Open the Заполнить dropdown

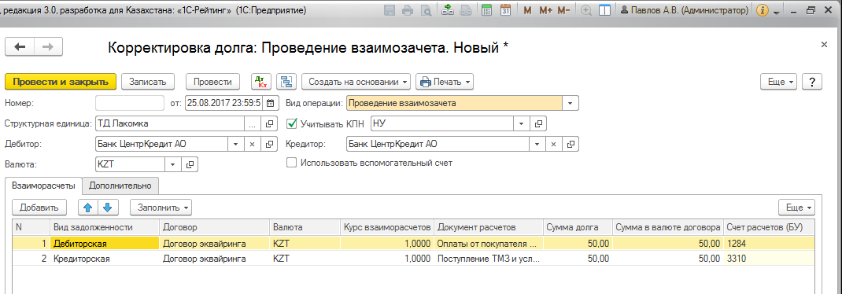[161, 207]
